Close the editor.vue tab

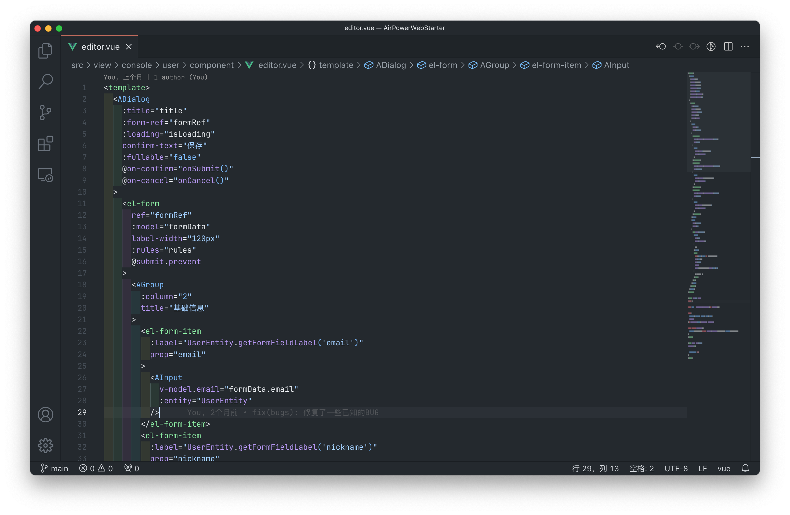click(x=129, y=47)
